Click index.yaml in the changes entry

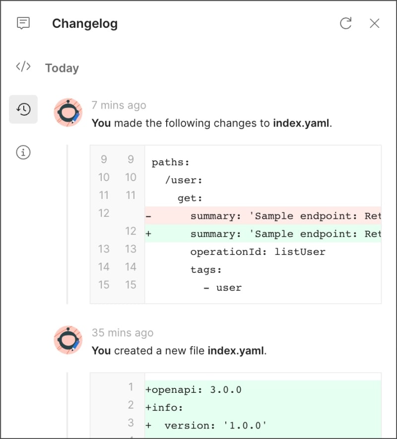click(301, 123)
